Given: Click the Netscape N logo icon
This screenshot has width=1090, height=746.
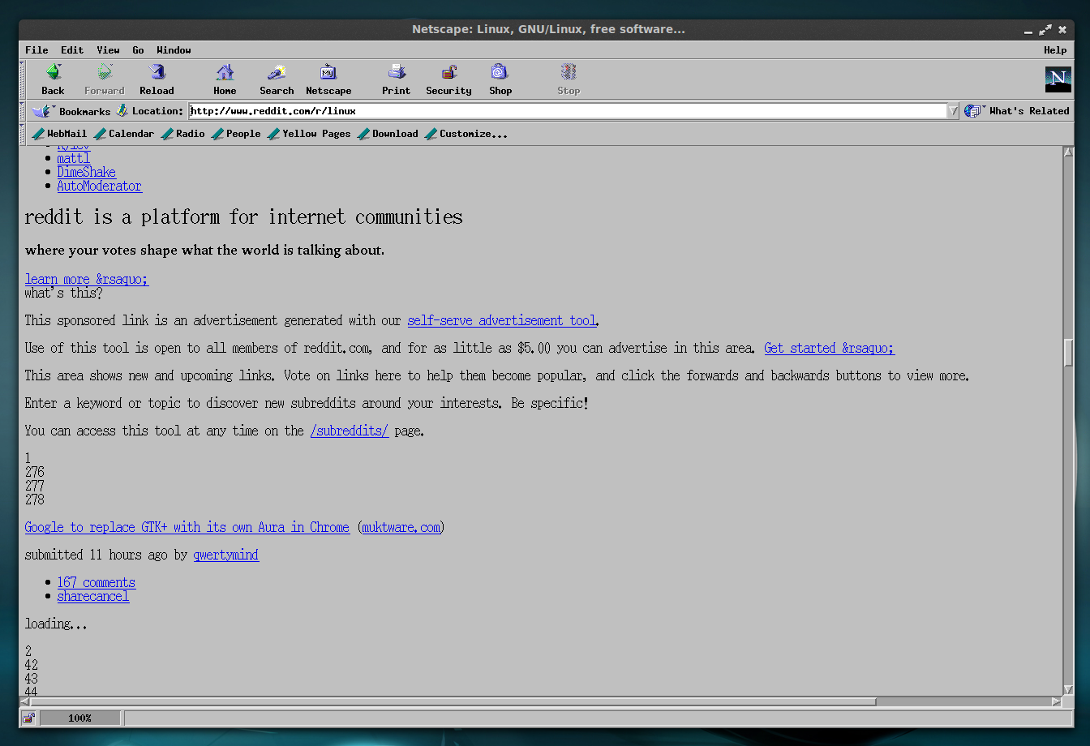Looking at the screenshot, I should tap(1057, 79).
